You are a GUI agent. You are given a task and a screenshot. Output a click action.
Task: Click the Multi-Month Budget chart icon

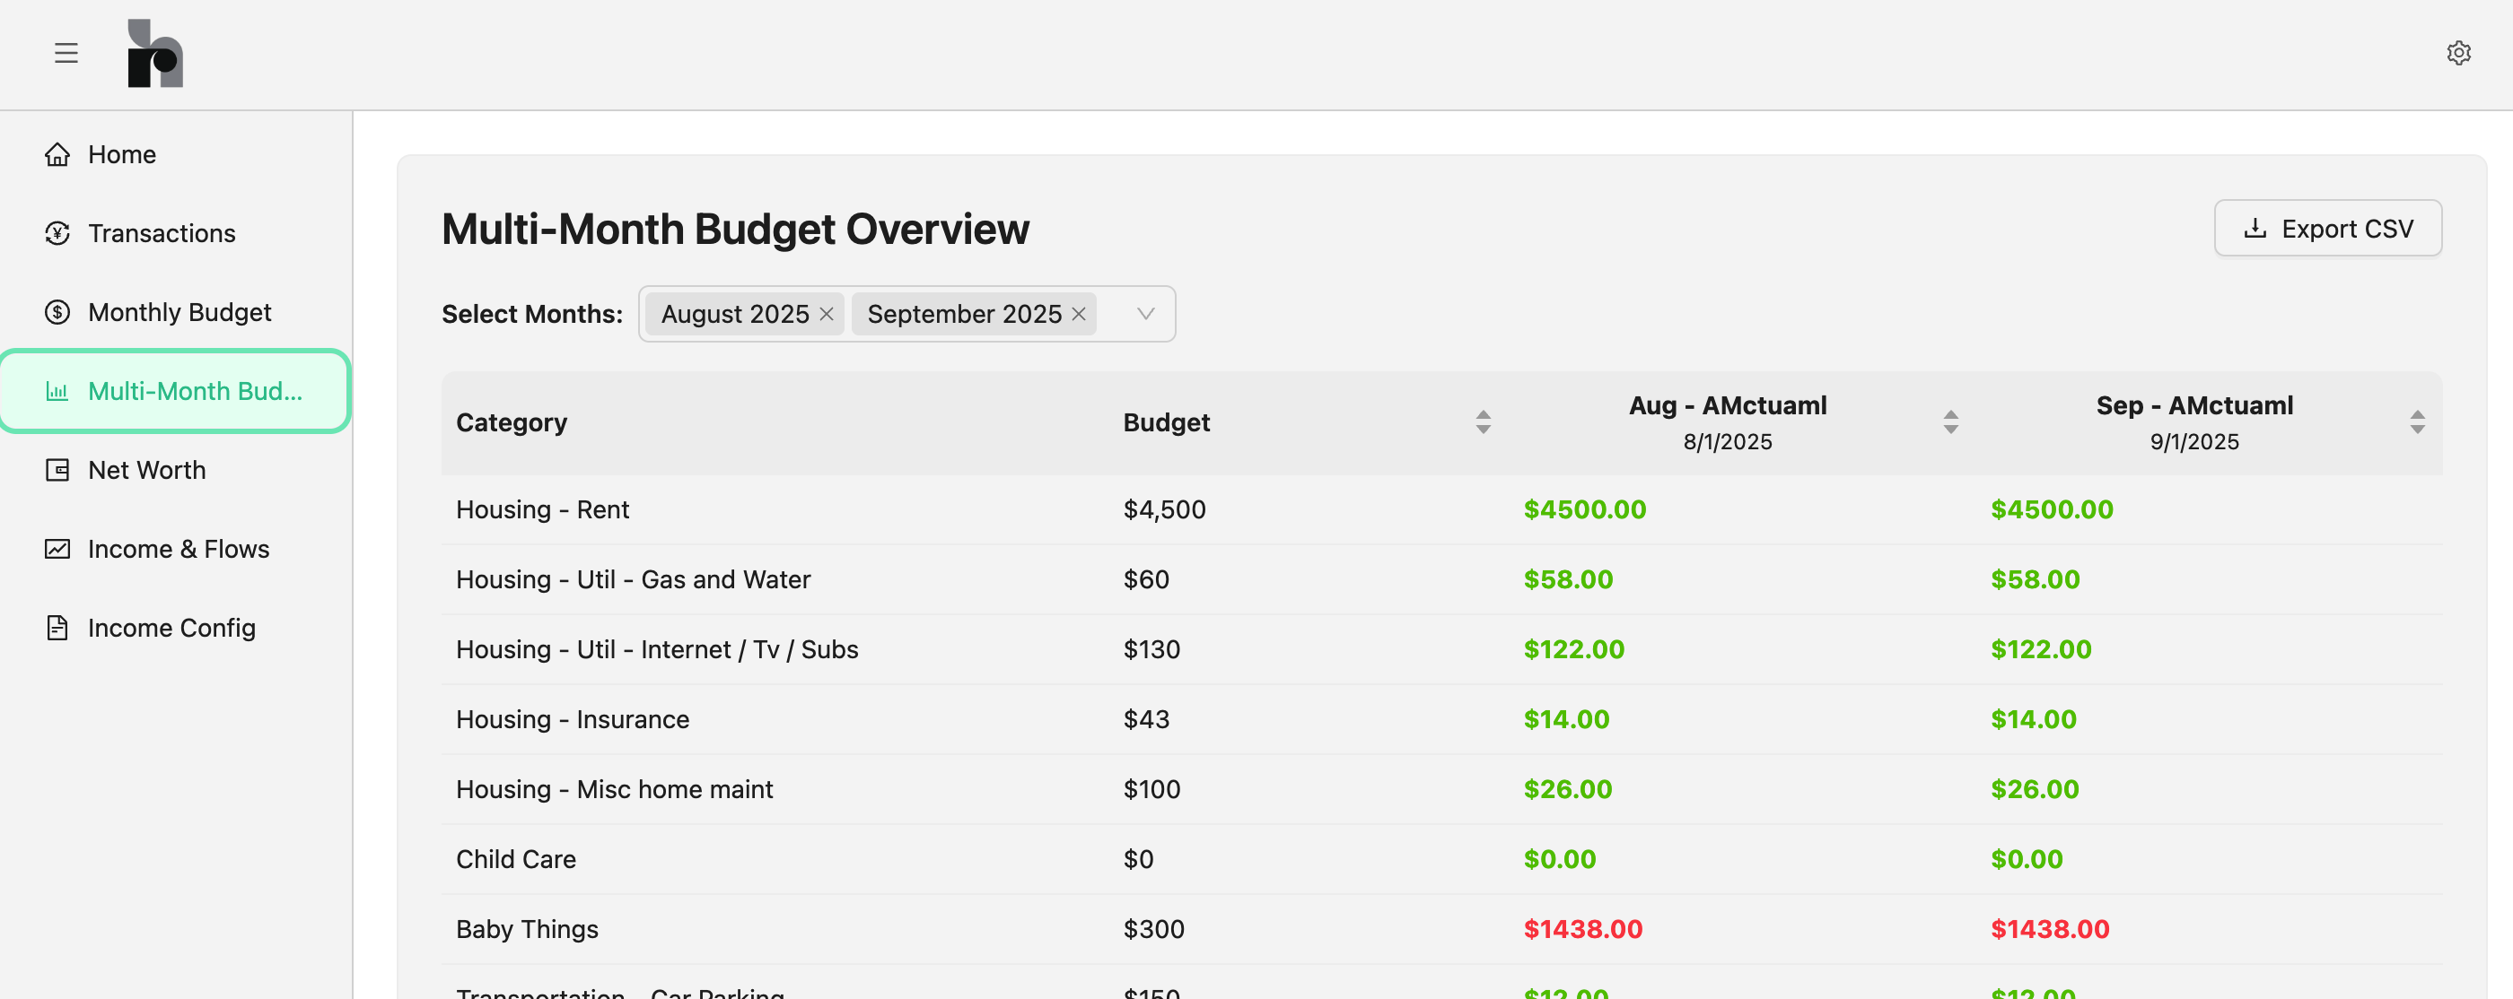pyautogui.click(x=57, y=391)
